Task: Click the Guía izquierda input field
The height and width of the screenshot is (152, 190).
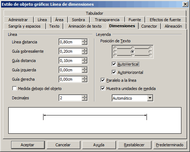Action: pyautogui.click(x=70, y=70)
